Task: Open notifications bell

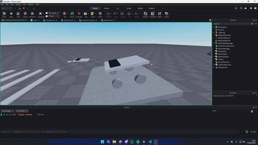Action: 251,8
